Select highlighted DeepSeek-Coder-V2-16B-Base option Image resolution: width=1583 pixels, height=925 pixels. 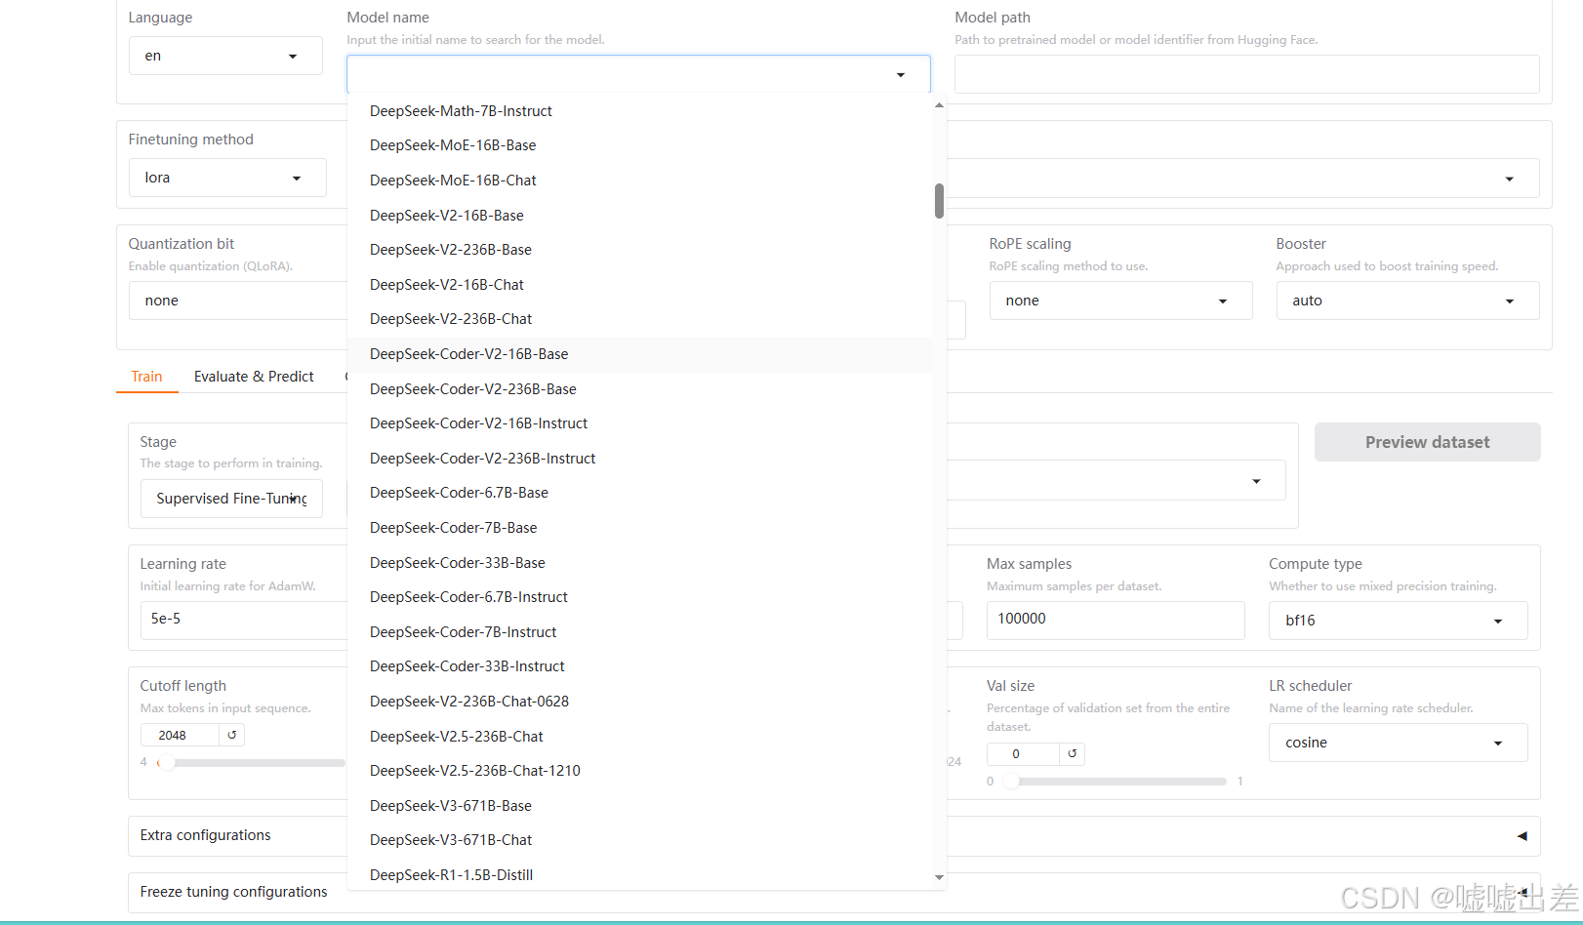click(639, 354)
